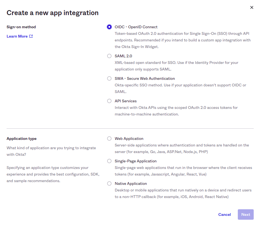The width and height of the screenshot is (260, 226).
Task: Click the Native Application label text
Action: [x=131, y=183]
